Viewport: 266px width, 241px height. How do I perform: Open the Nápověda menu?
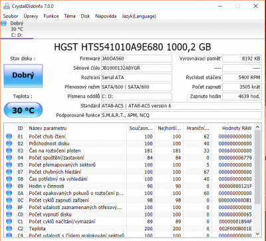click(x=106, y=16)
